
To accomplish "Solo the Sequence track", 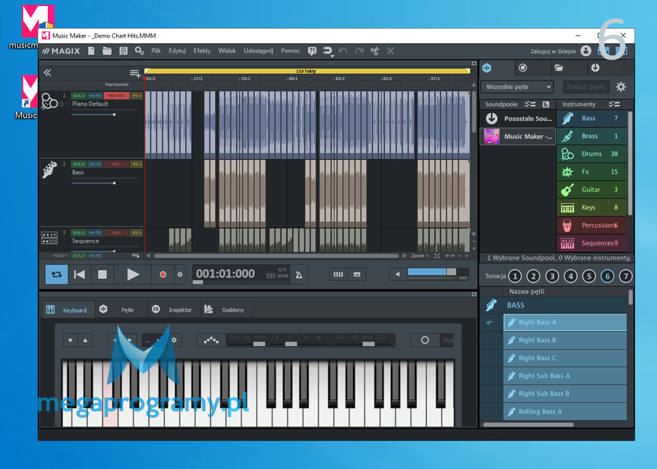I will click(x=78, y=233).
